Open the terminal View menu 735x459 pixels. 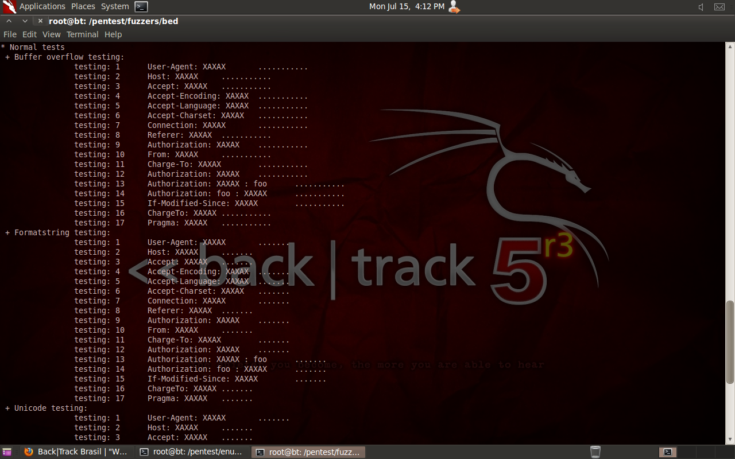[x=52, y=34]
